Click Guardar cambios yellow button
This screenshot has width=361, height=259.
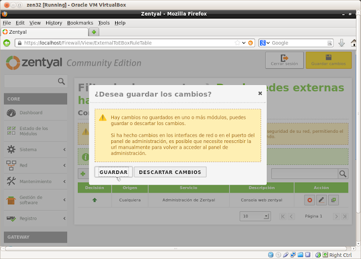pyautogui.click(x=328, y=60)
